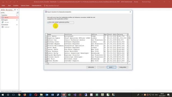172x97 pixels.
Task: Click the Redo icon in quick access toolbar
Action: coord(10,2)
